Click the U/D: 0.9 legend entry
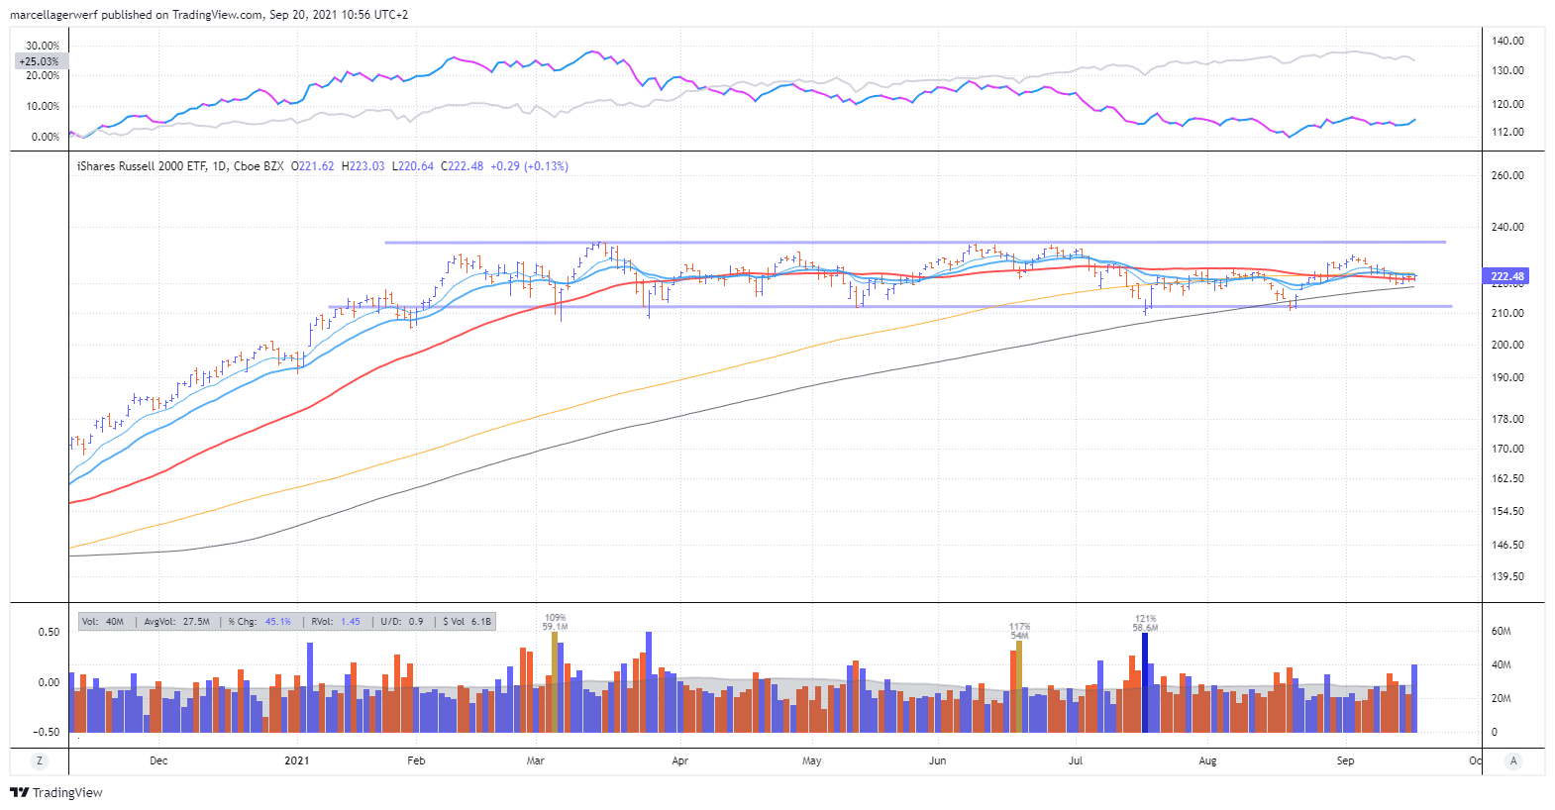Viewport: 1555px width, 810px height. click(x=402, y=622)
